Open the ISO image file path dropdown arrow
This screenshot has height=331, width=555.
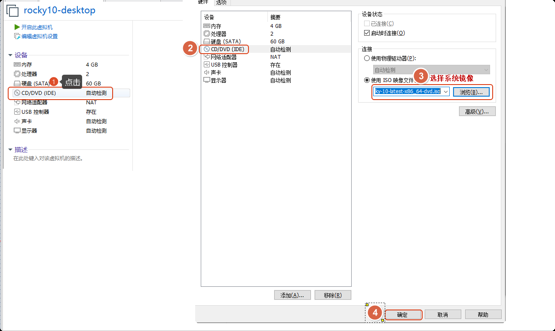445,92
